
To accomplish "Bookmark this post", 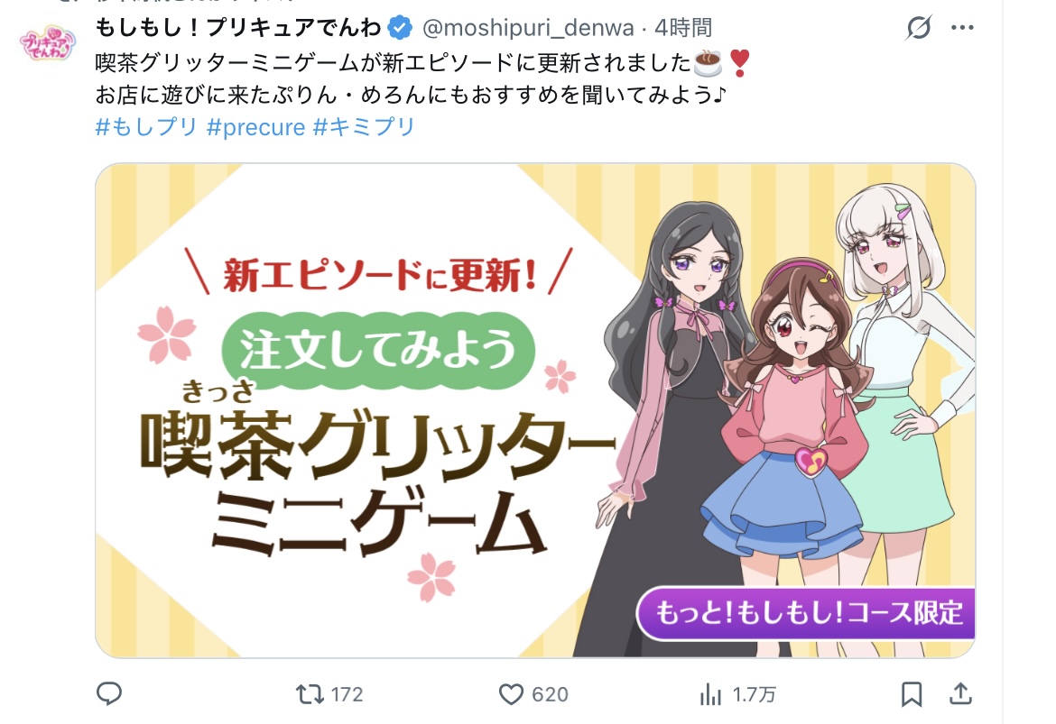I will (912, 693).
